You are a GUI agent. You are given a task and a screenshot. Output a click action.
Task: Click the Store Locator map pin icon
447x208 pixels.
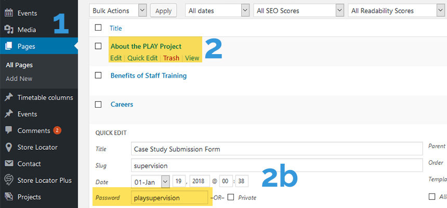[9, 147]
